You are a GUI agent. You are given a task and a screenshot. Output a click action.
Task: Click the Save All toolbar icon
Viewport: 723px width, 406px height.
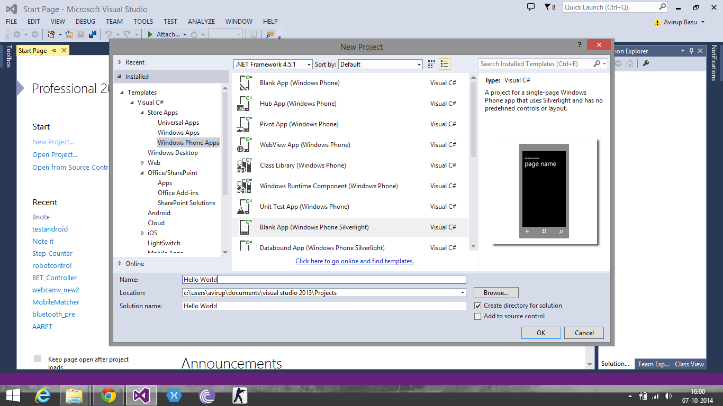pos(92,34)
